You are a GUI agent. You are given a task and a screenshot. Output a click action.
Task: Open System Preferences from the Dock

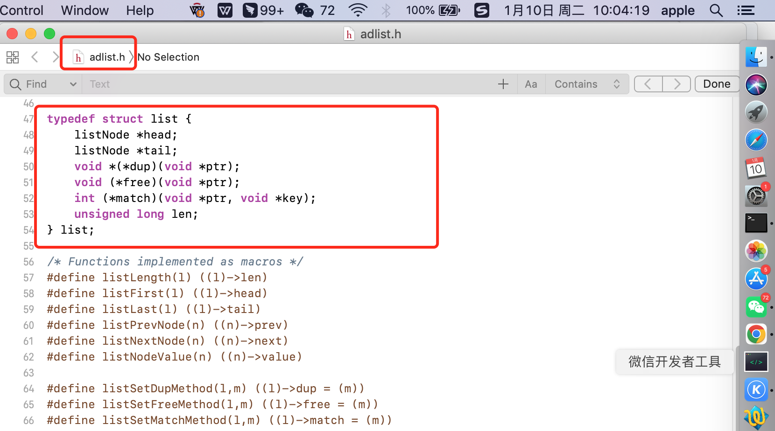[x=756, y=196]
